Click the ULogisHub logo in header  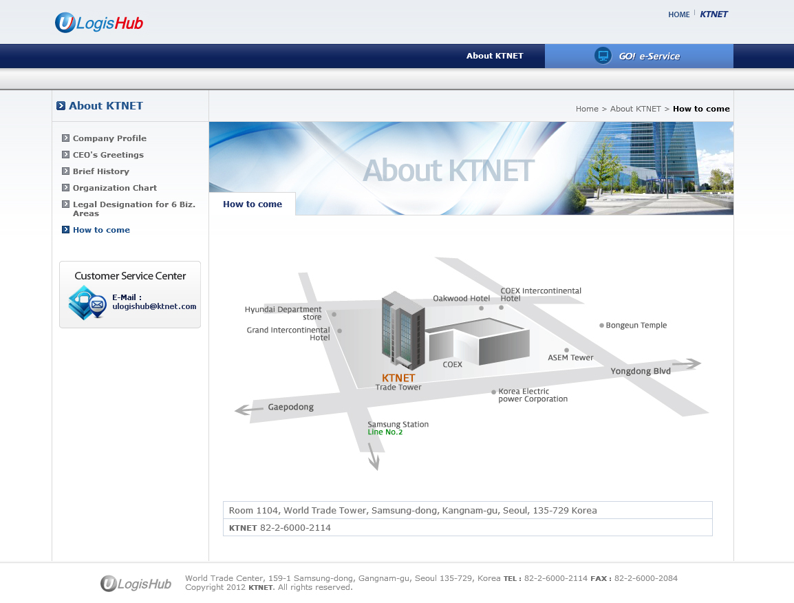pyautogui.click(x=99, y=23)
